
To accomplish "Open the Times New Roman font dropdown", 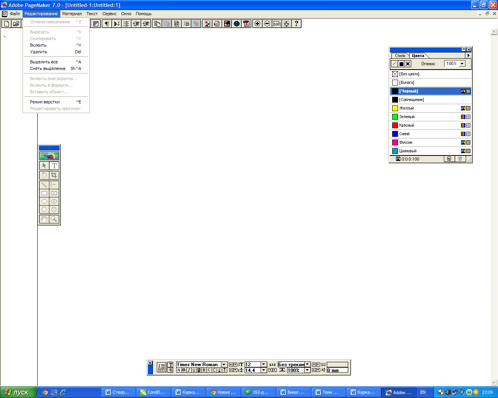I will (224, 365).
